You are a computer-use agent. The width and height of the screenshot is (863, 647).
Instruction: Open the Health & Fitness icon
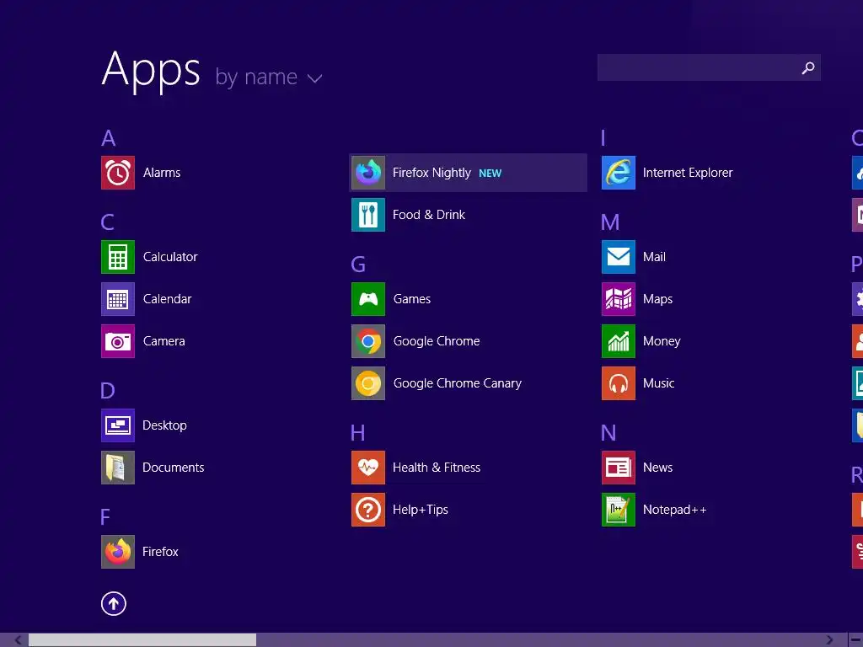(368, 468)
